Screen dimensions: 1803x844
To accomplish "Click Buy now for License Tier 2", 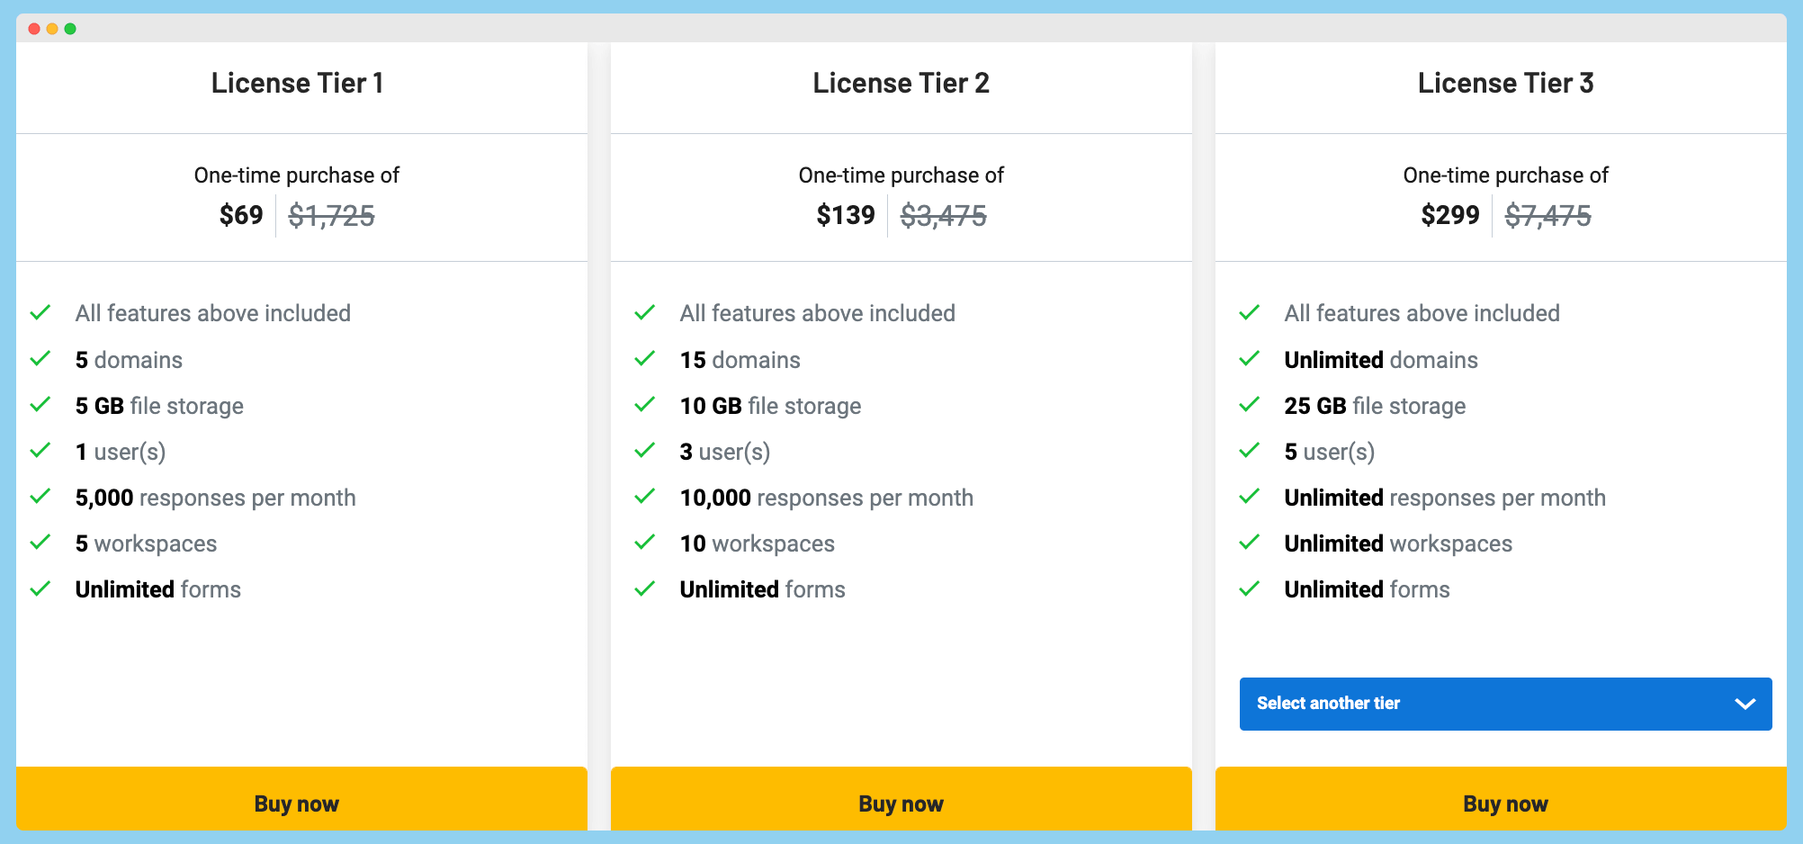I will coord(901,799).
